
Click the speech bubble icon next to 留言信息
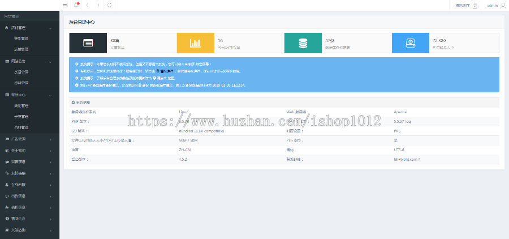click(7, 162)
